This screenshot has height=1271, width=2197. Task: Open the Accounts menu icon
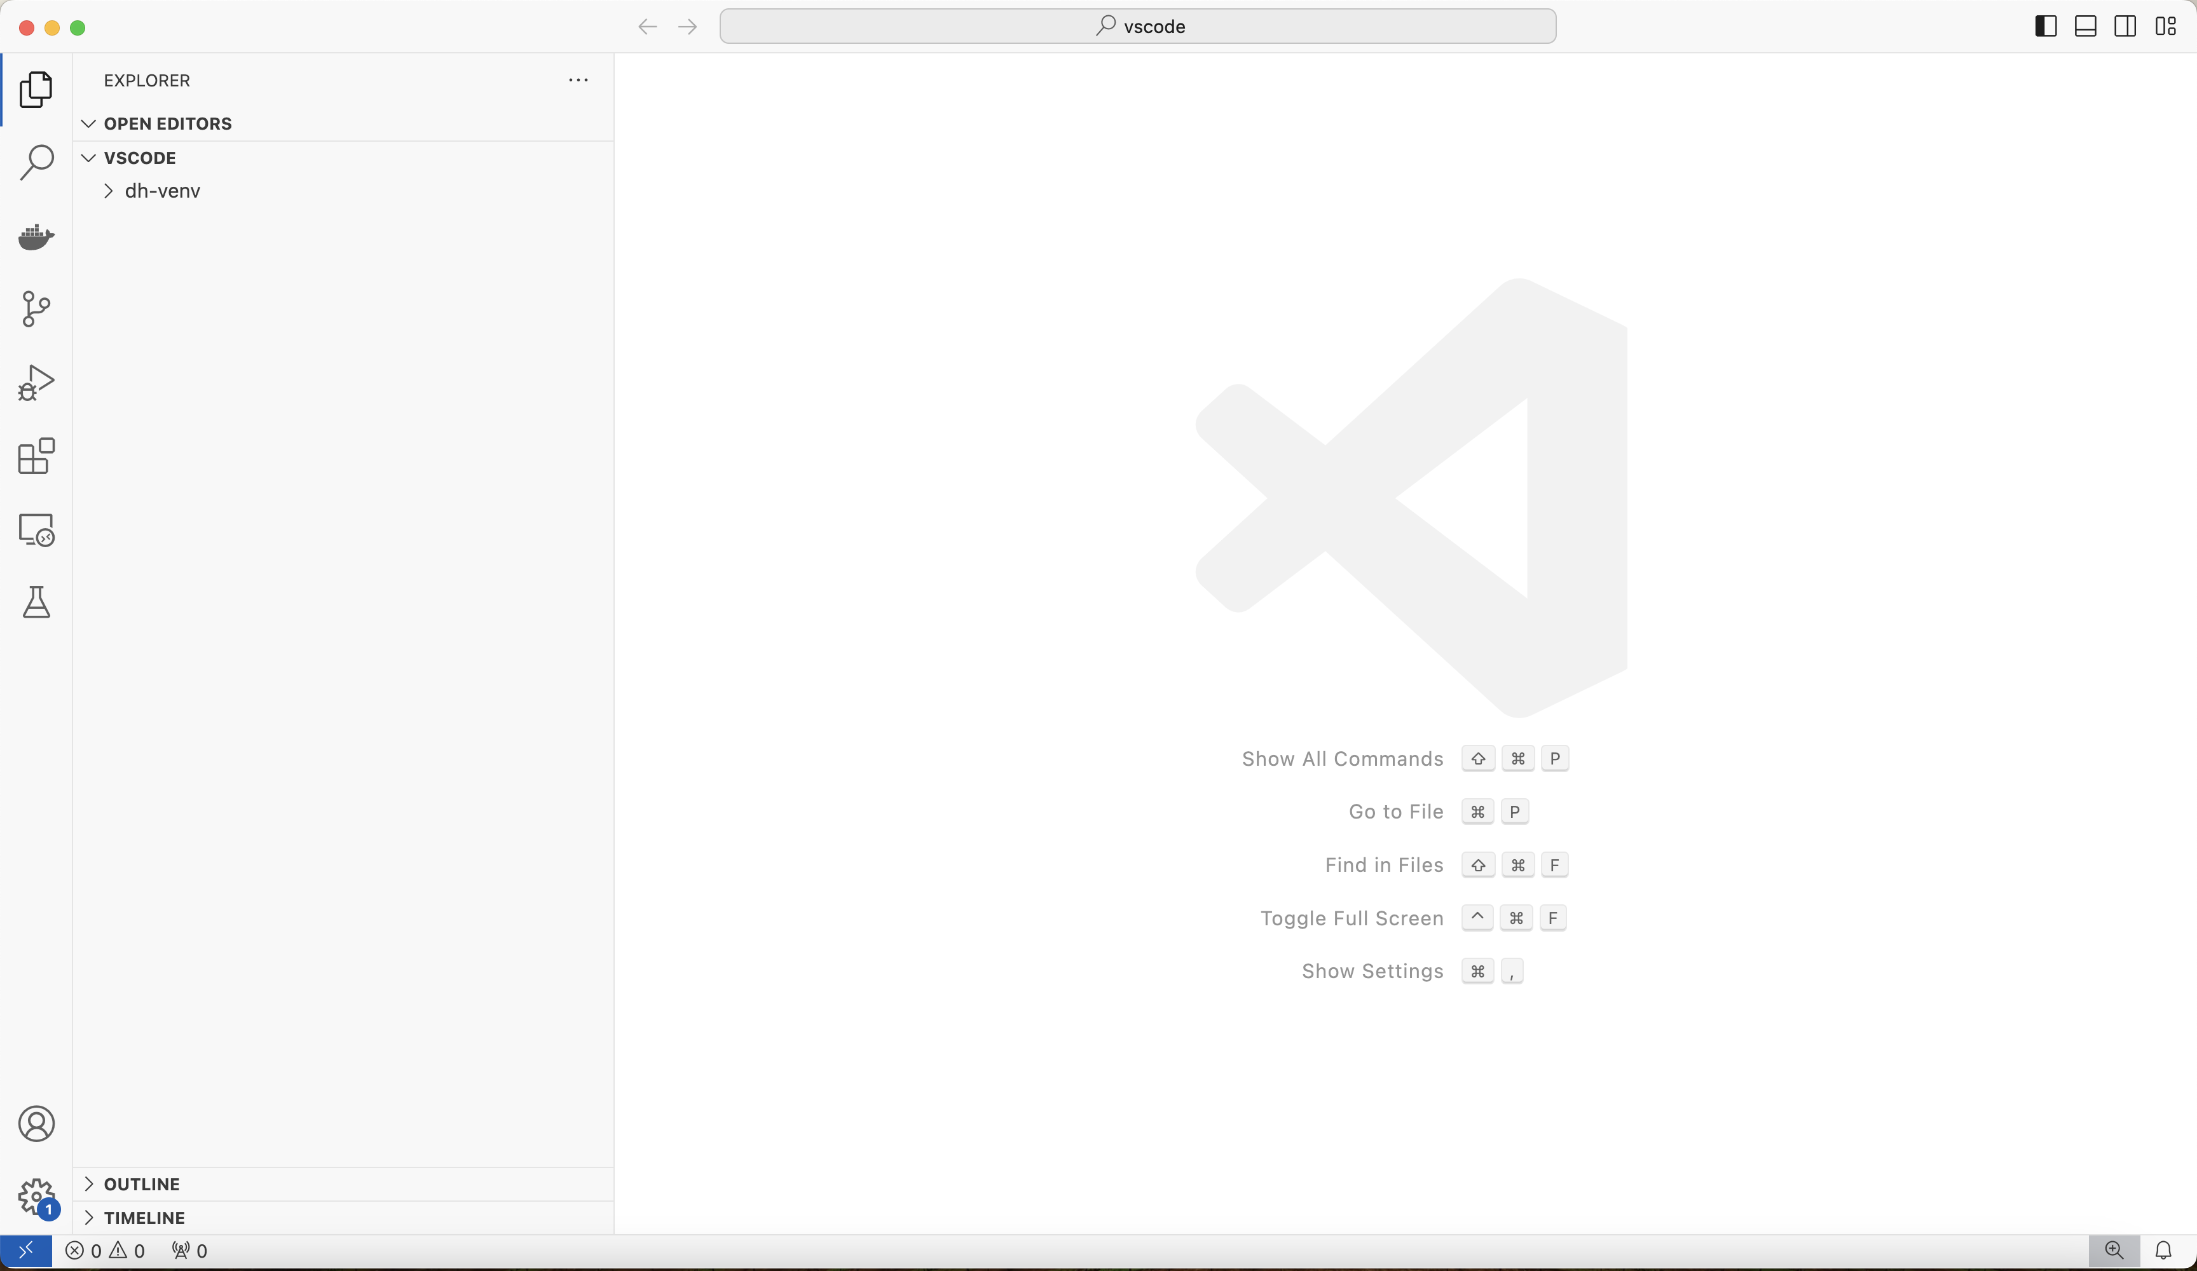36,1124
